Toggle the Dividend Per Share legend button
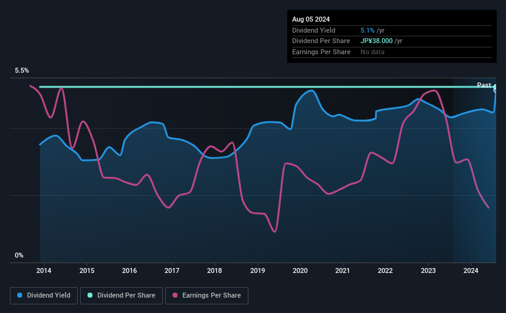Viewport: 506px width, 313px height. [121, 296]
